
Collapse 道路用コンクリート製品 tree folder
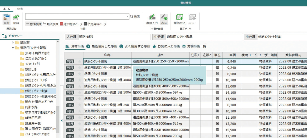(13, 48)
